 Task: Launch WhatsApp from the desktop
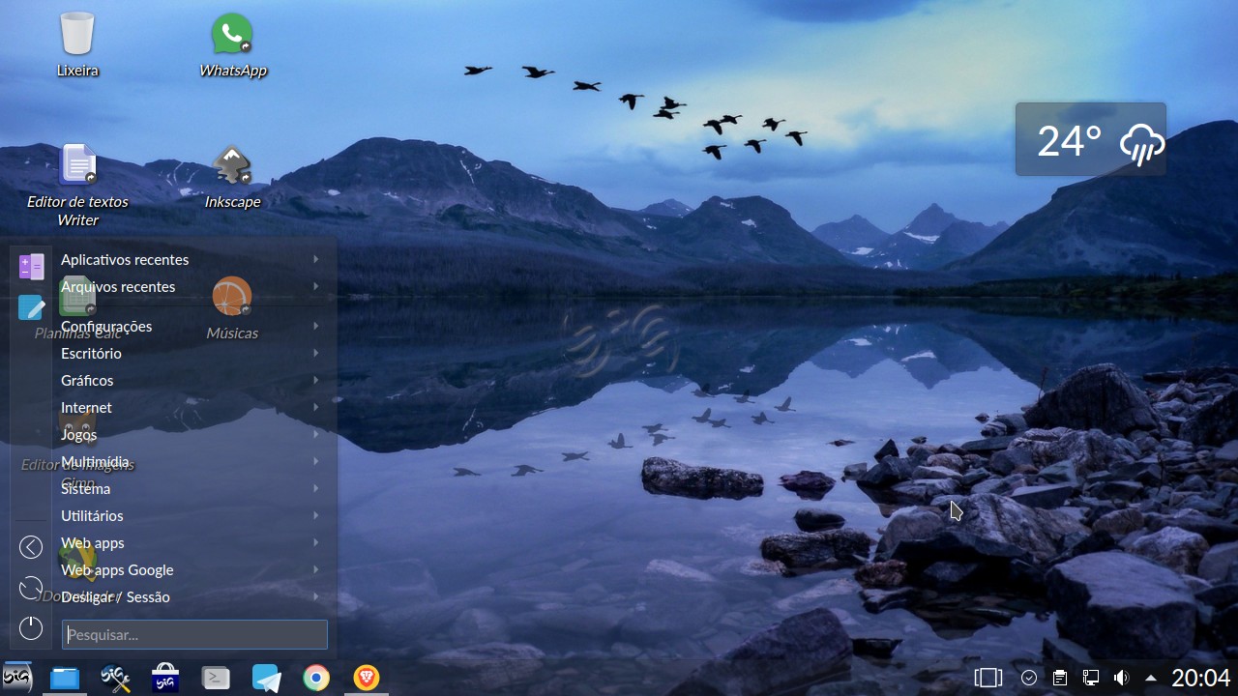pyautogui.click(x=232, y=35)
